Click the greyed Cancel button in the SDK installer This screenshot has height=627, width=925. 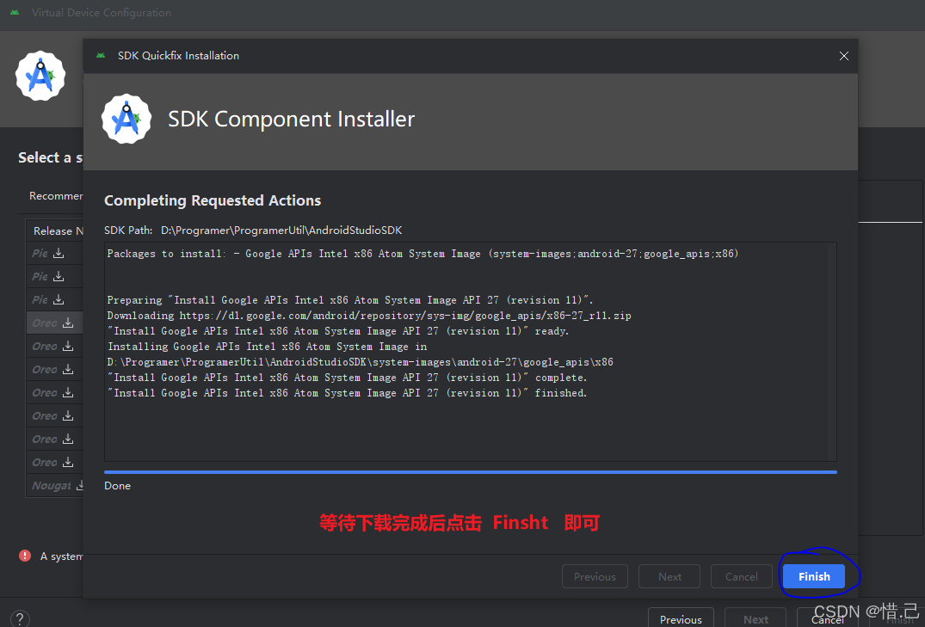[x=741, y=576]
